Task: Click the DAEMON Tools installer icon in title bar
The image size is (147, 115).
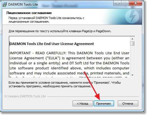Action: click(x=5, y=4)
